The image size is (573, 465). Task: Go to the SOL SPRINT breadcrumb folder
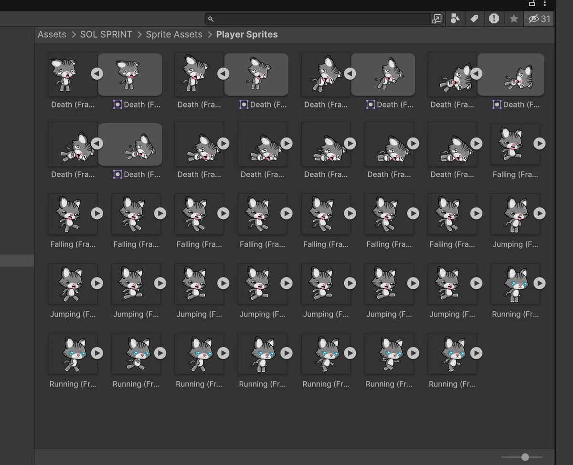[106, 34]
